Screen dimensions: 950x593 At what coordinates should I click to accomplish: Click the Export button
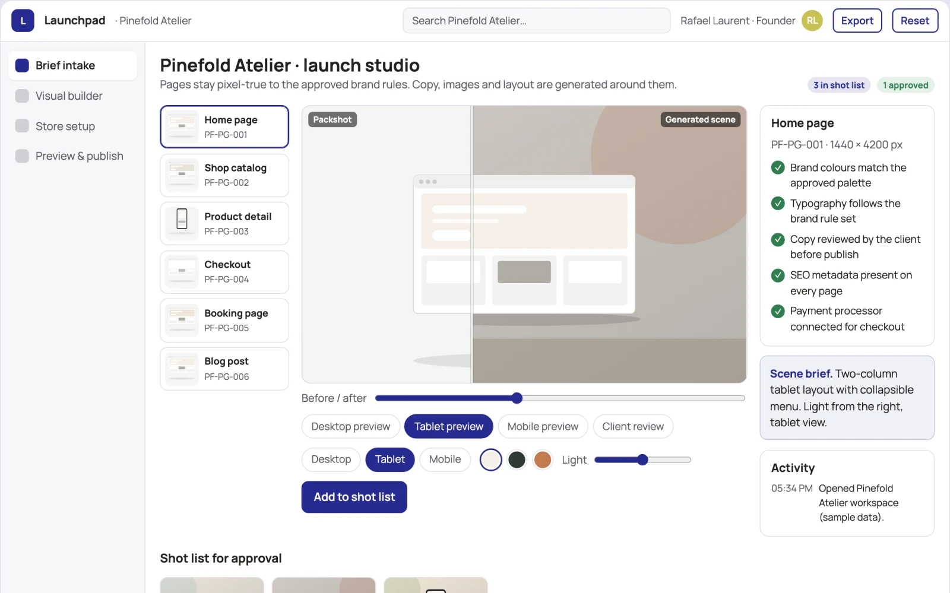click(x=857, y=21)
